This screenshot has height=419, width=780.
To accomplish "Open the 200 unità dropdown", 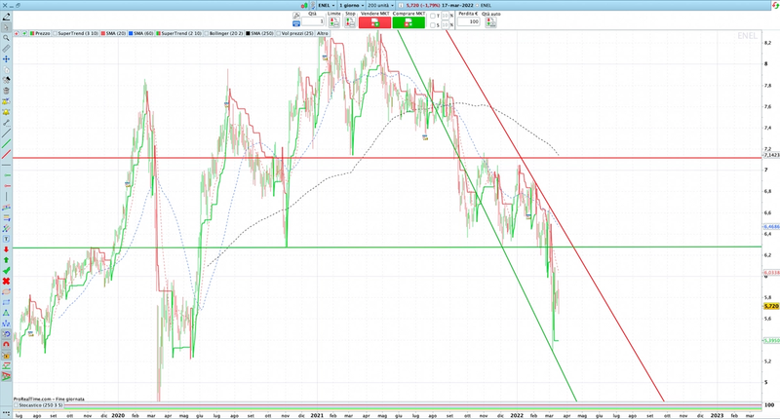I will [x=380, y=5].
